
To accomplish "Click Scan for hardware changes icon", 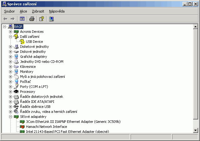I will coord(51,19).
